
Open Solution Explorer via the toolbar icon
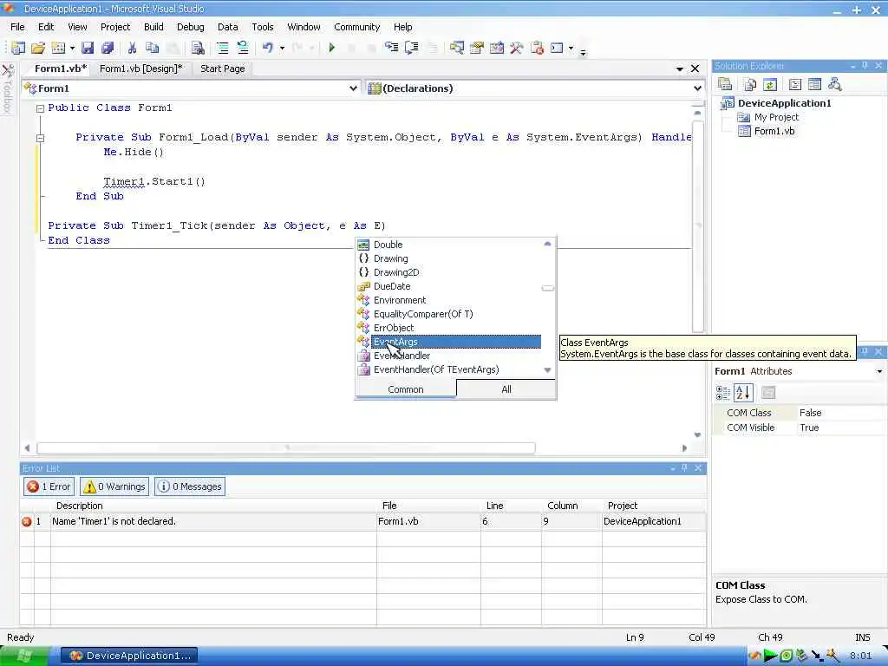pos(456,49)
